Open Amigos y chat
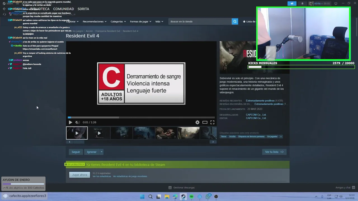The height and width of the screenshot is (201, 358). coord(345,188)
